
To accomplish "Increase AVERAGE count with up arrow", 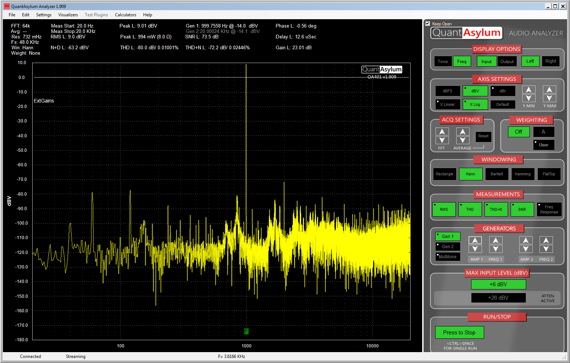I will [x=463, y=132].
